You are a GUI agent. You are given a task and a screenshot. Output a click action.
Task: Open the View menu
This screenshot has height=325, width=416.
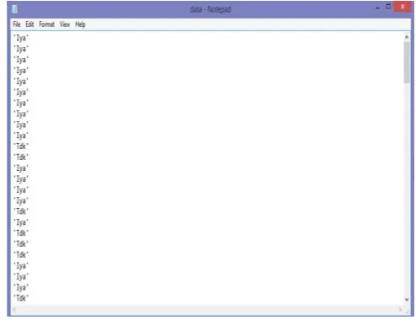[65, 24]
